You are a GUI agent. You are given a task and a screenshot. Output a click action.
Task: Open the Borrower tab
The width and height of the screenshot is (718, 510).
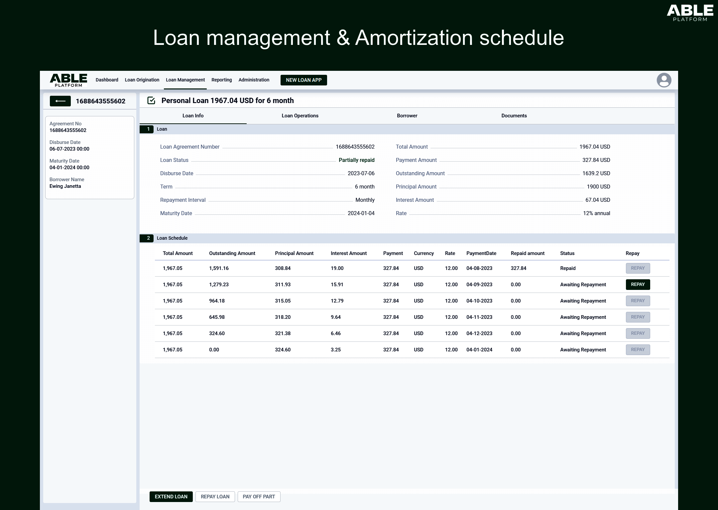pyautogui.click(x=407, y=116)
